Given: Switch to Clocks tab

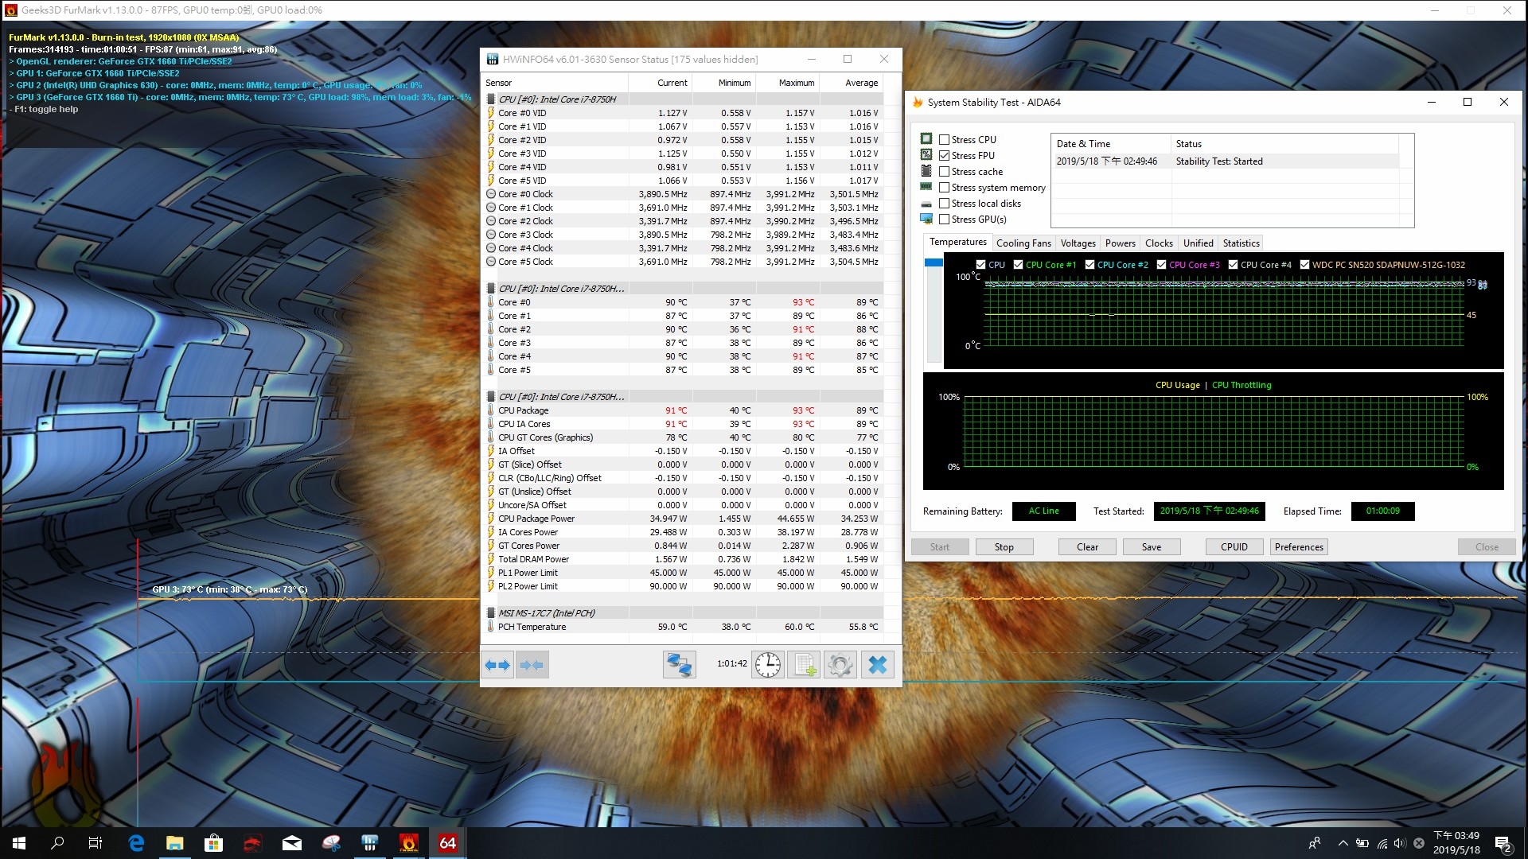Looking at the screenshot, I should [1159, 243].
